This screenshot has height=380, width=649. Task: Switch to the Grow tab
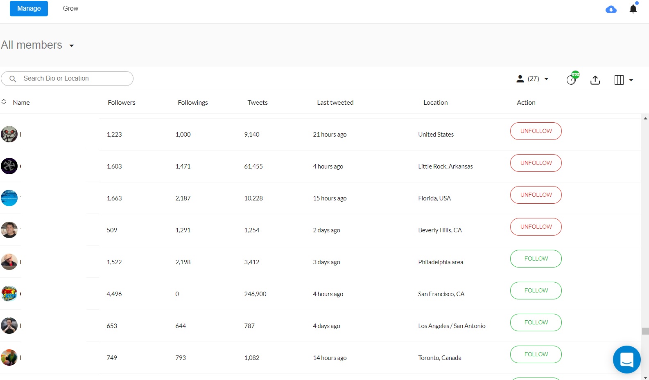(70, 9)
